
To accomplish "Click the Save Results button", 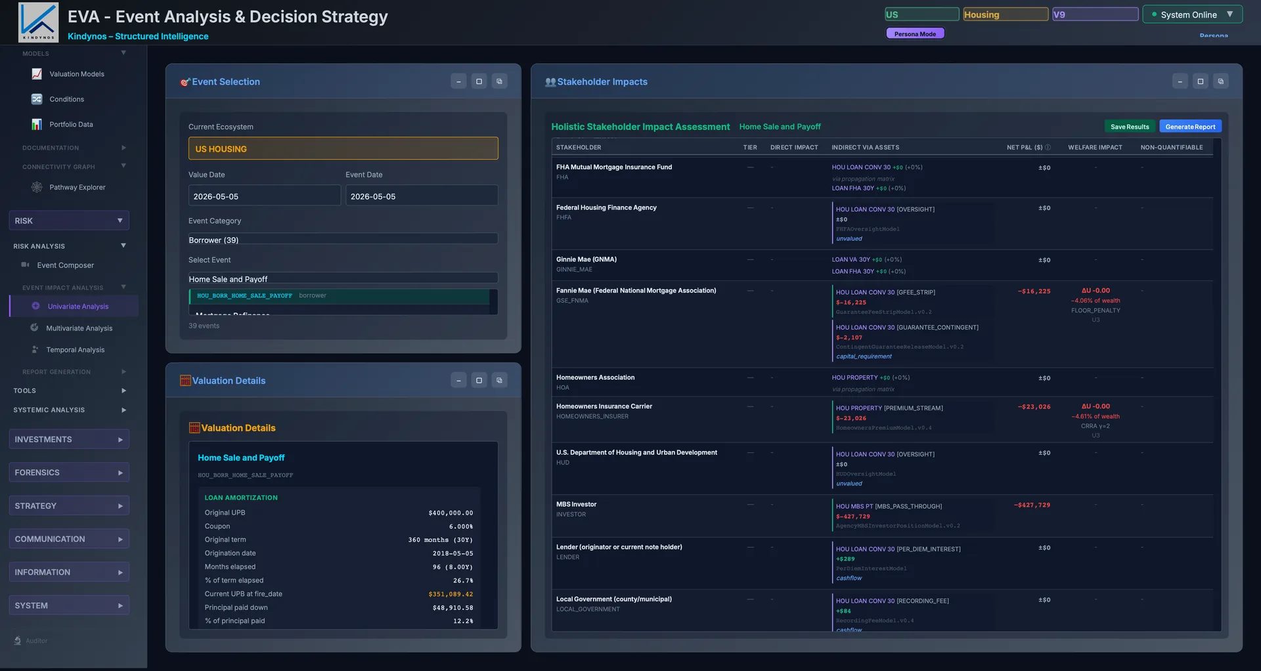I will 1130,127.
